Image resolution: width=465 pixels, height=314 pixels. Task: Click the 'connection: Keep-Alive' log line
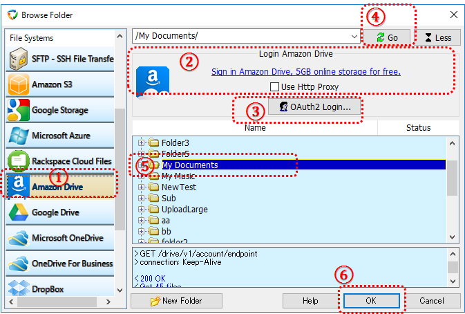[x=178, y=262]
